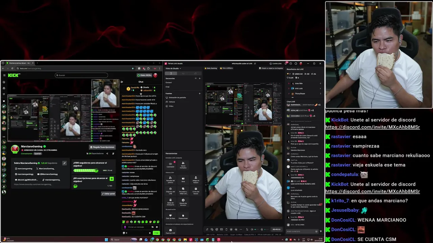This screenshot has height=243, width=433.
Task: Open Coanfitrión tool in TikTok LIVE Studio
Action: click(x=170, y=165)
